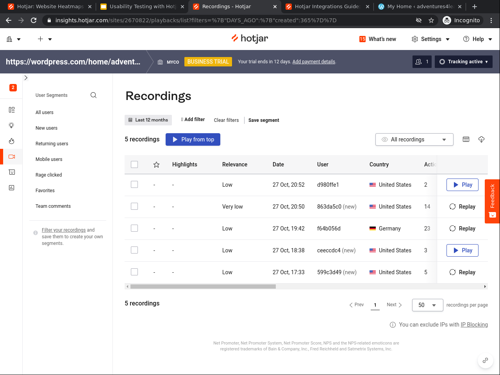Open Chrome three-dot menu

click(x=491, y=20)
